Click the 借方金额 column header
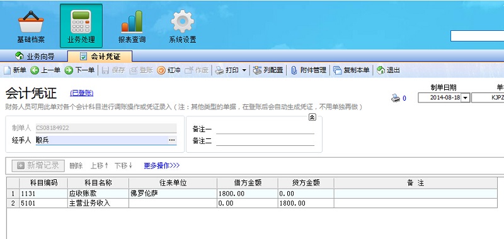 click(x=248, y=183)
